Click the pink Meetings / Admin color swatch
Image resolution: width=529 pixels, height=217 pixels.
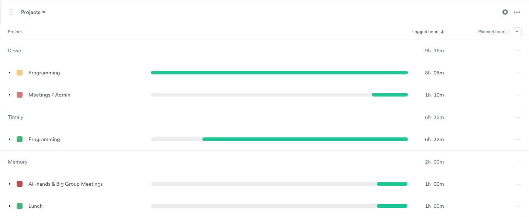pyautogui.click(x=20, y=95)
